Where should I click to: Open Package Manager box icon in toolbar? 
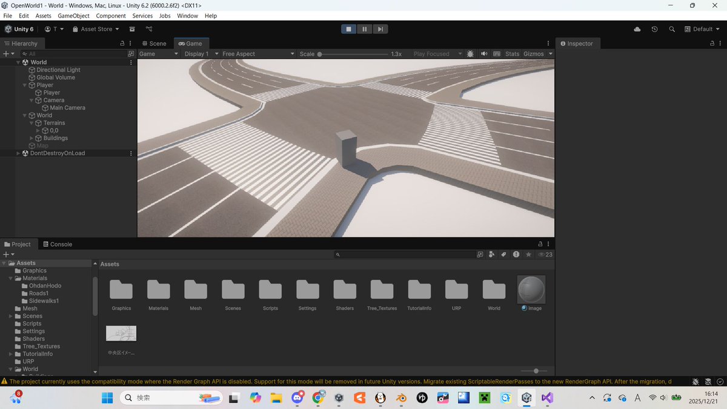[132, 29]
